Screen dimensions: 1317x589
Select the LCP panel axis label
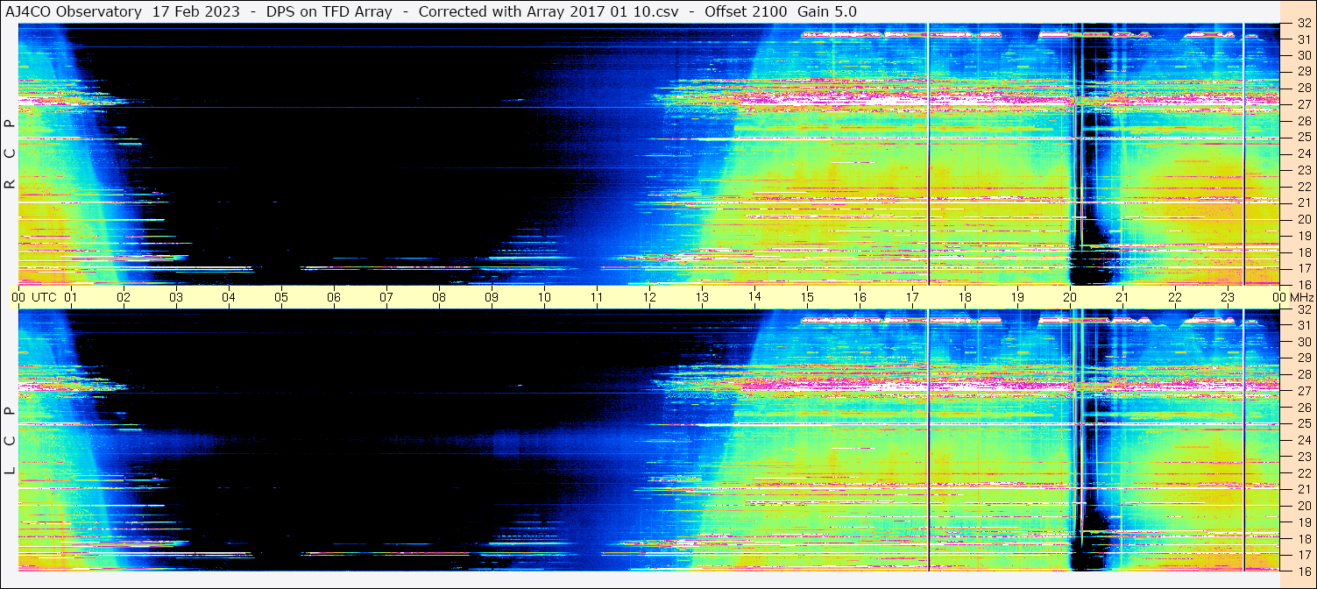(10, 441)
